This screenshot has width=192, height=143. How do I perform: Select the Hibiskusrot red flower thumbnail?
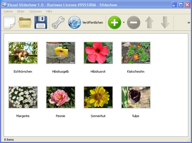(98, 53)
